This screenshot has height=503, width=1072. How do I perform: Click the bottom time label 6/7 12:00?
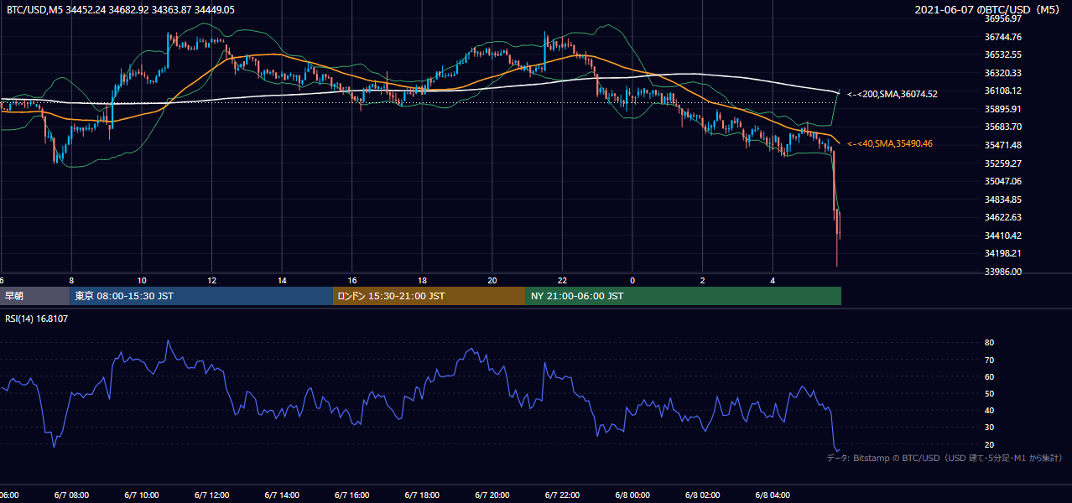(211, 495)
